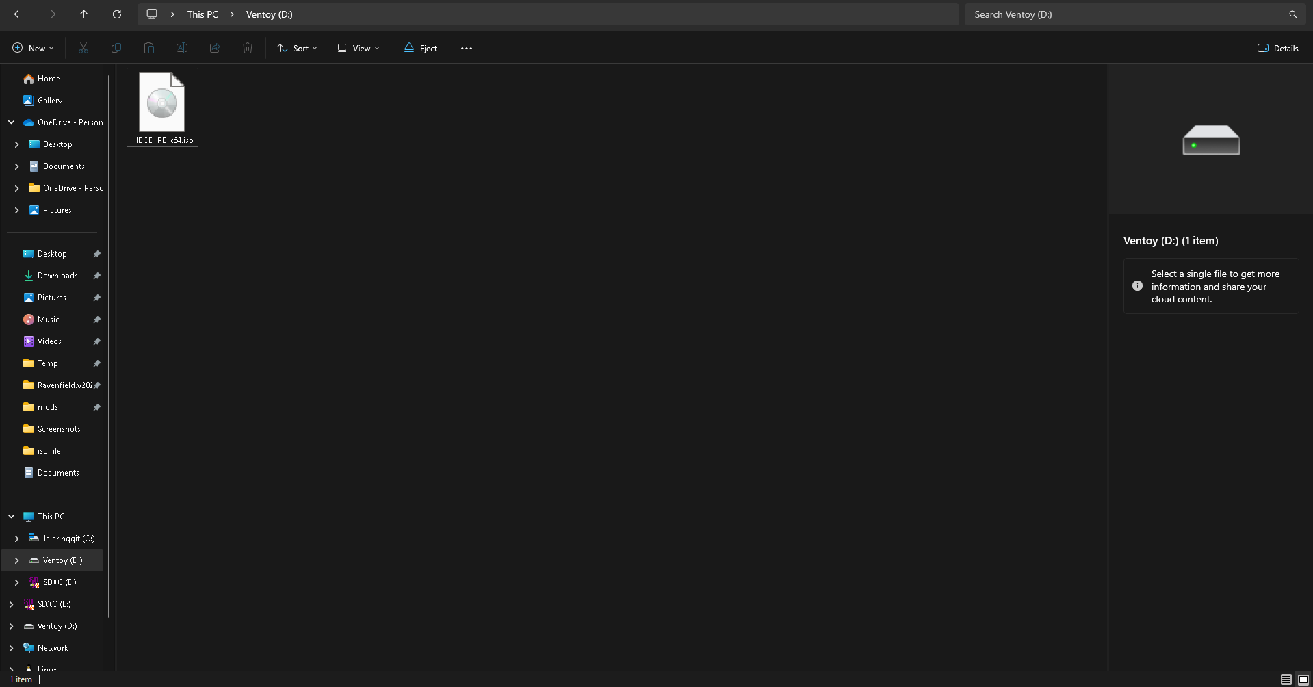Click the navigation pane scrollbar
Viewport: 1313px width, 687px height.
[x=109, y=346]
